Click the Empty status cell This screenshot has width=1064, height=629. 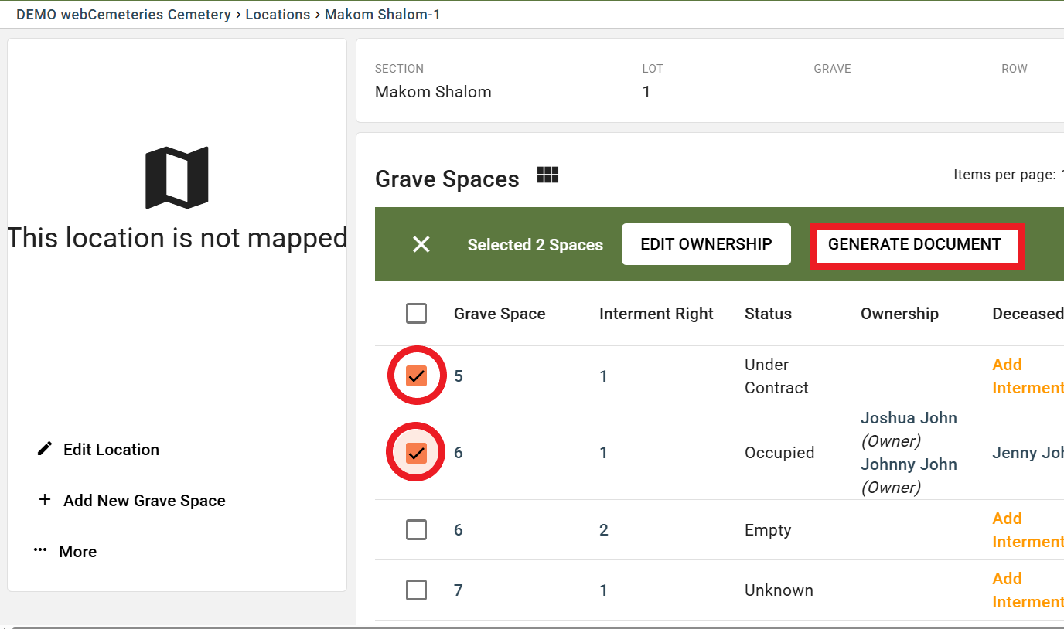point(768,530)
